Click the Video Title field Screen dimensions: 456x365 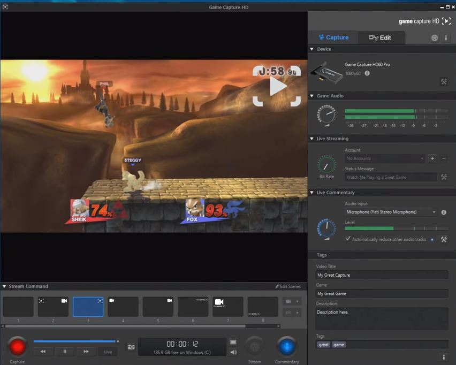pos(382,275)
